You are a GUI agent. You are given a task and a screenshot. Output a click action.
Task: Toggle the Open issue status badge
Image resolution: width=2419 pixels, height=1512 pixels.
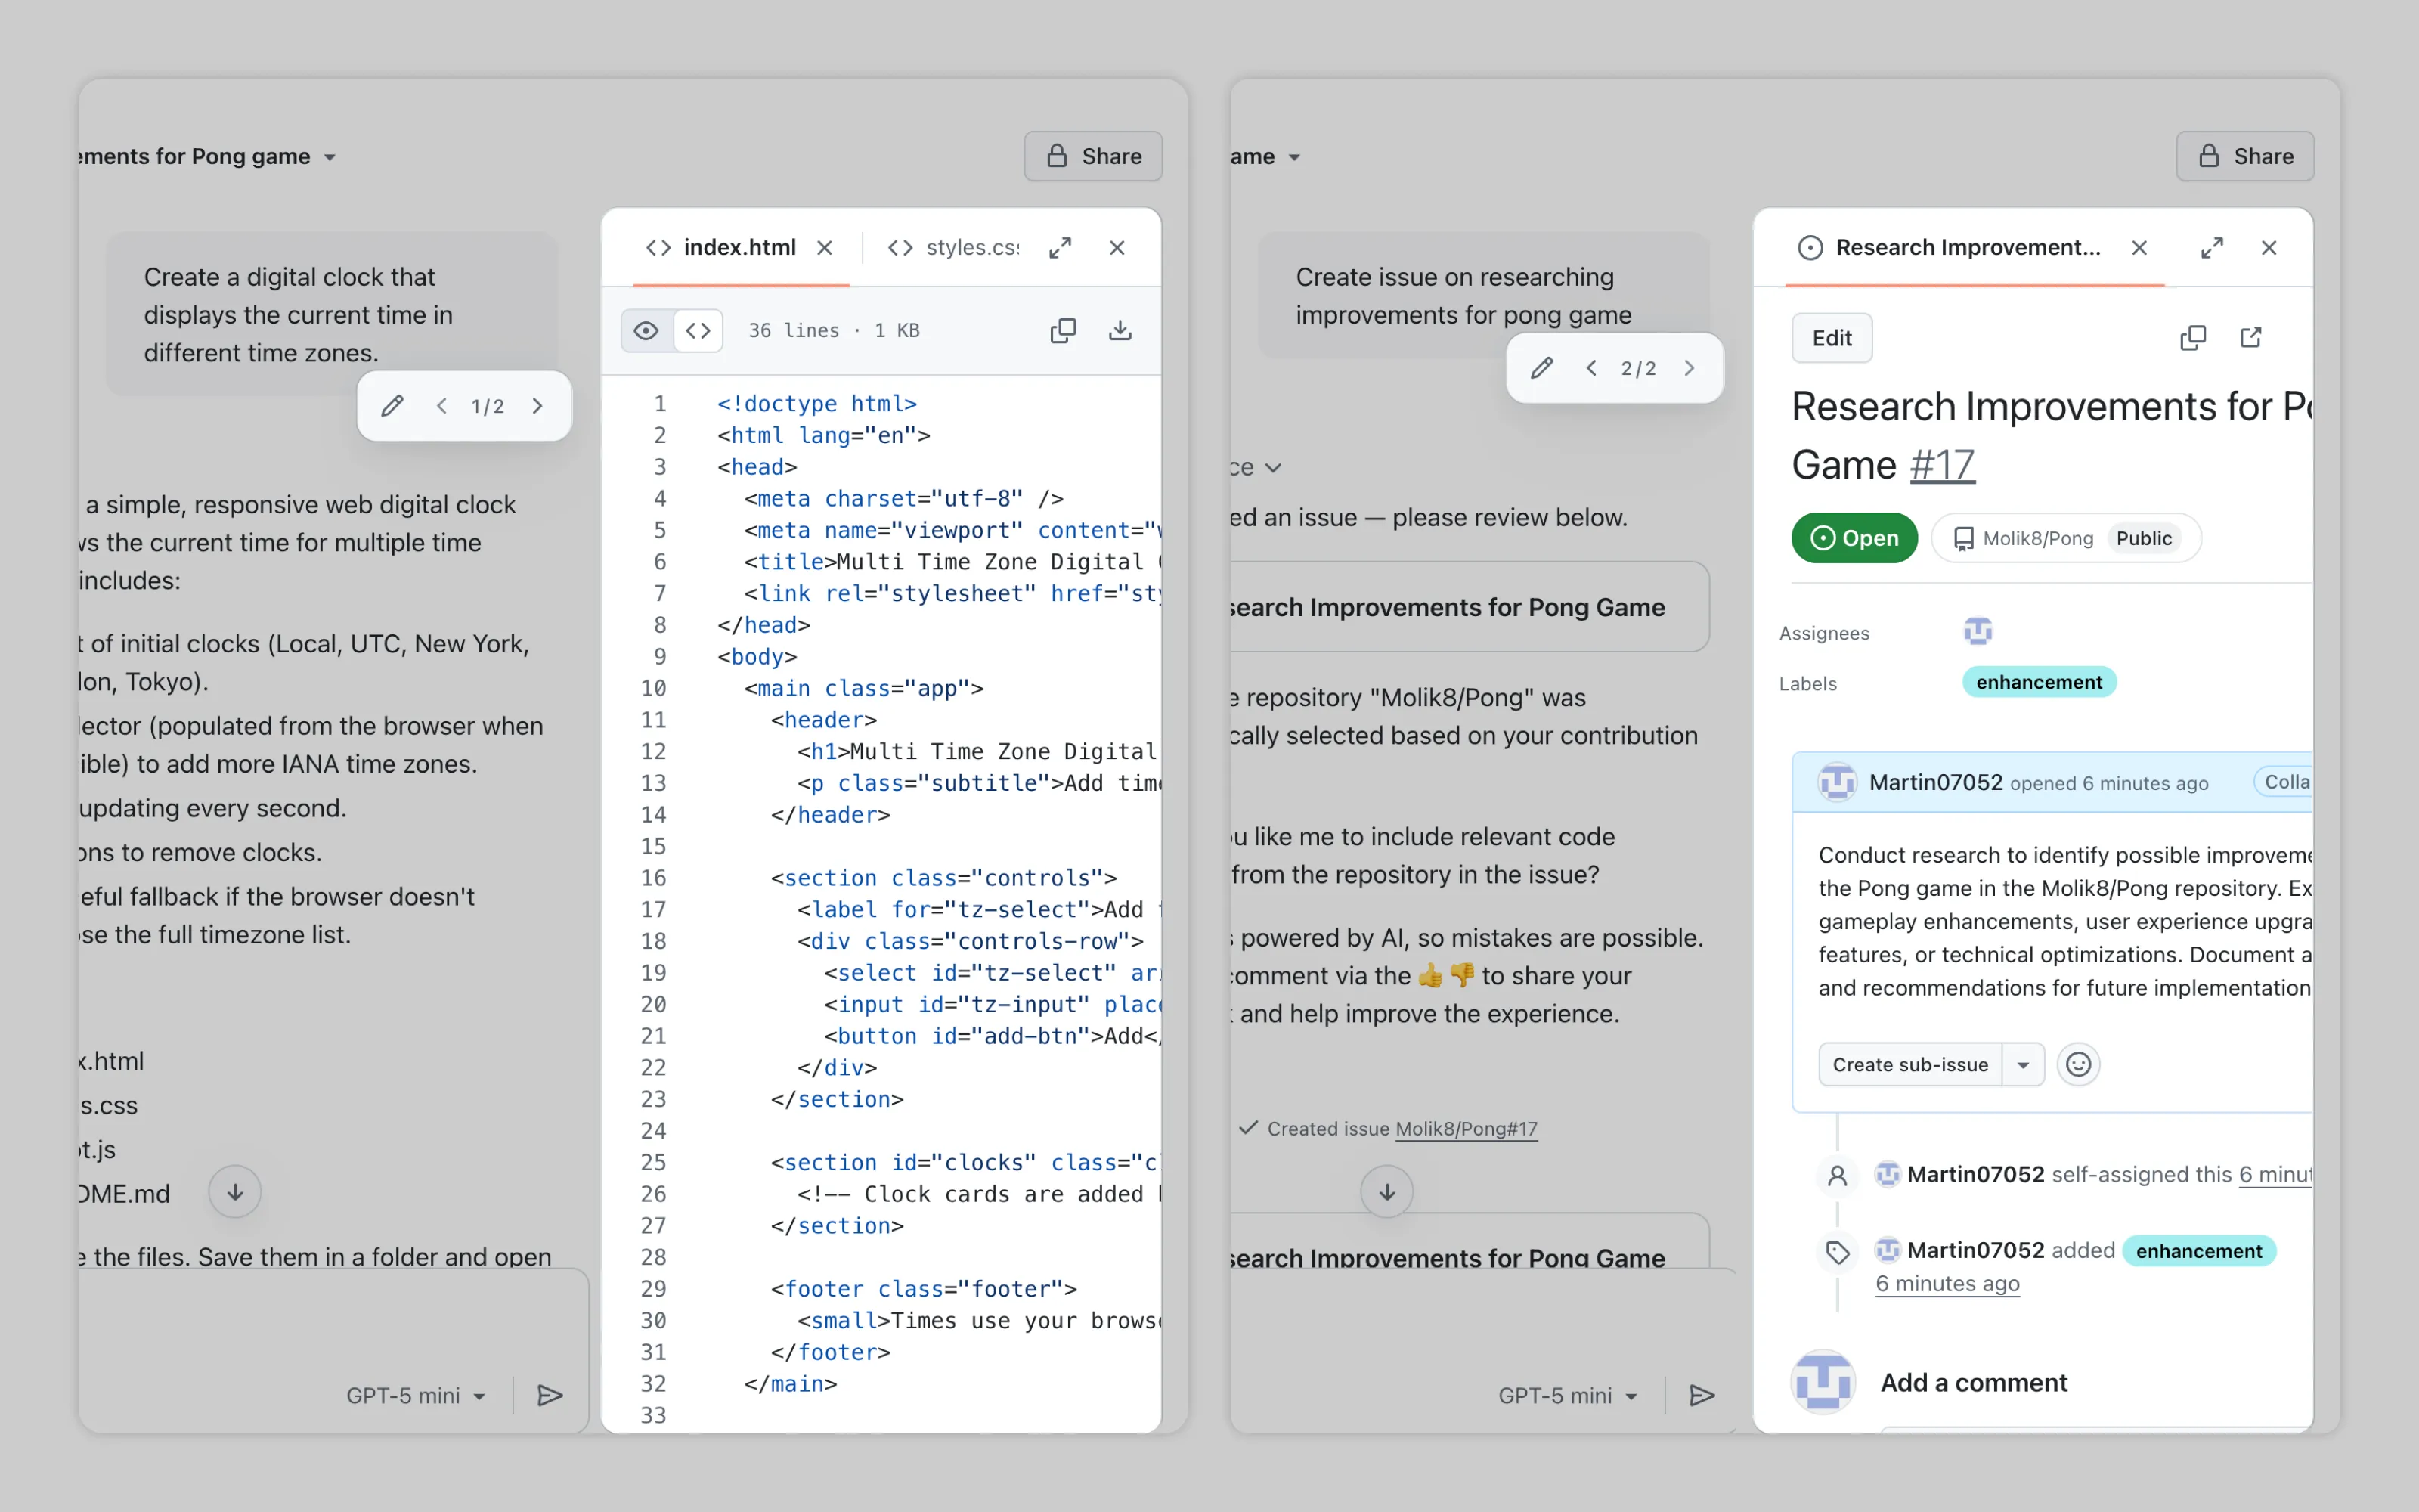(1854, 538)
